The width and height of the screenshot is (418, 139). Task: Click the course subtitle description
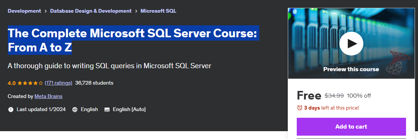pyautogui.click(x=109, y=66)
